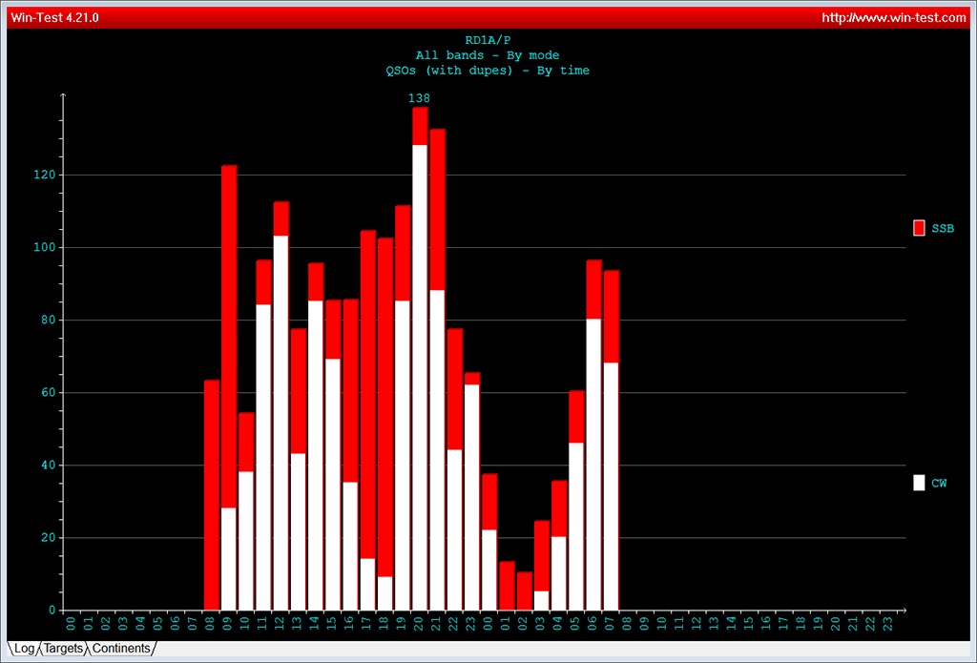The image size is (977, 663).
Task: Switch to the Continents tab
Action: [x=121, y=649]
